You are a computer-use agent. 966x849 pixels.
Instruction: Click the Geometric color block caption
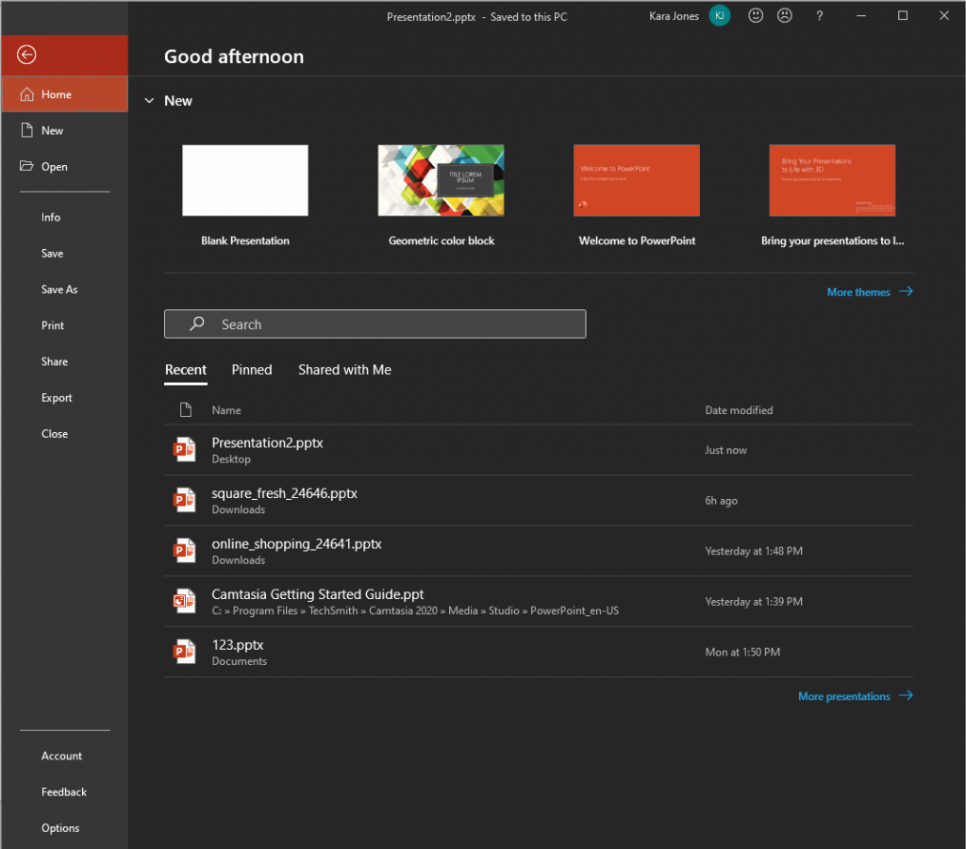tap(441, 241)
